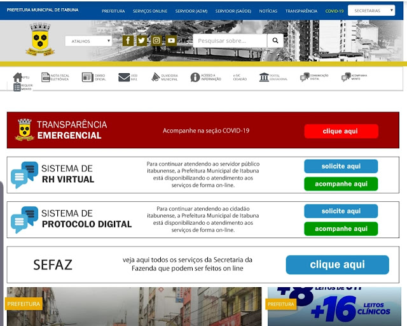Open the Web Mail envelope icon

tap(124, 77)
